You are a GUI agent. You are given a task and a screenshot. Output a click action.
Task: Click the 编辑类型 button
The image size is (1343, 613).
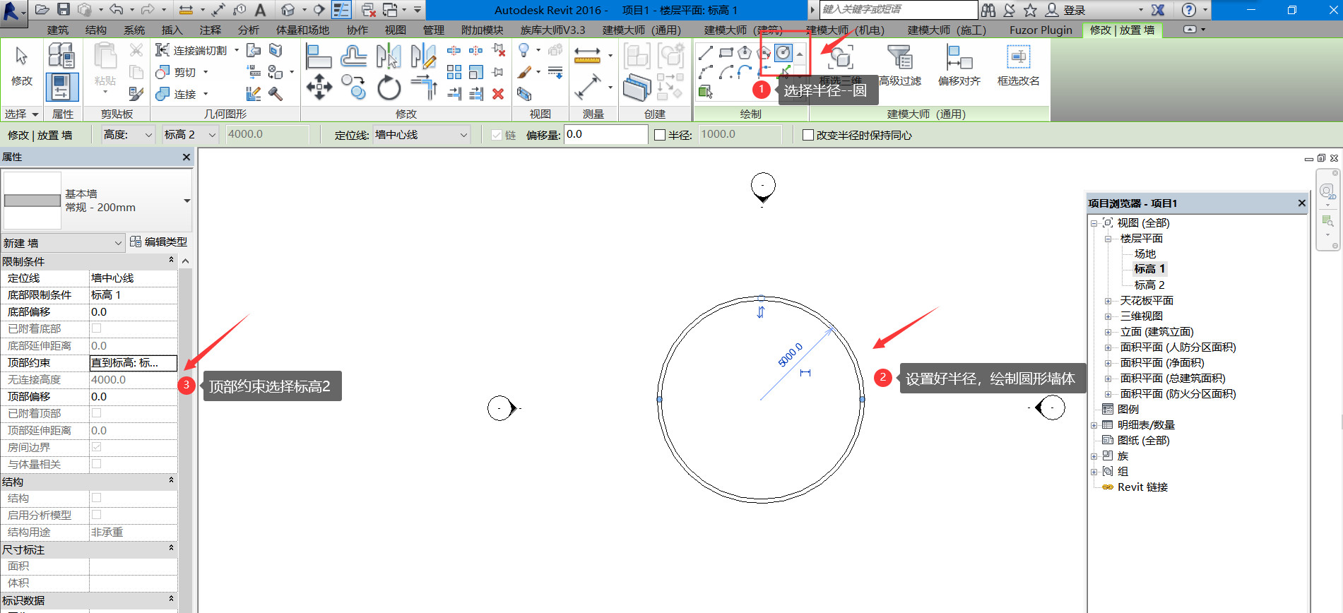[x=159, y=242]
